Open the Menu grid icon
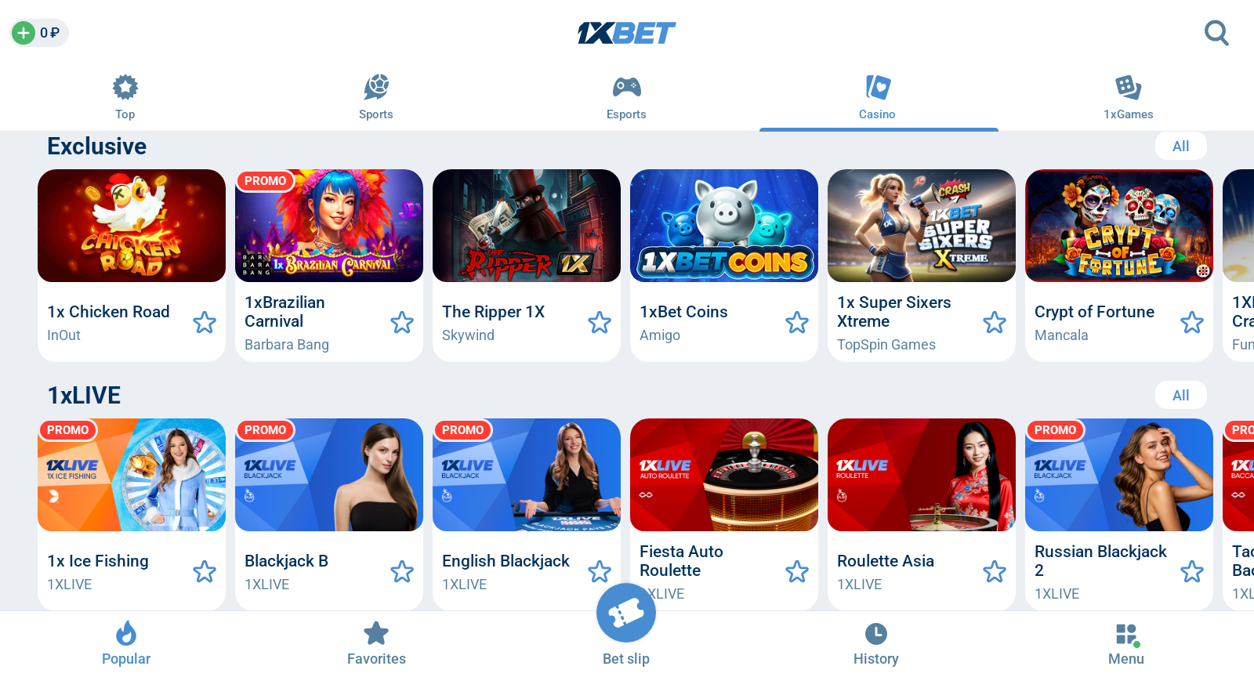This screenshot has height=677, width=1254. 1127,634
